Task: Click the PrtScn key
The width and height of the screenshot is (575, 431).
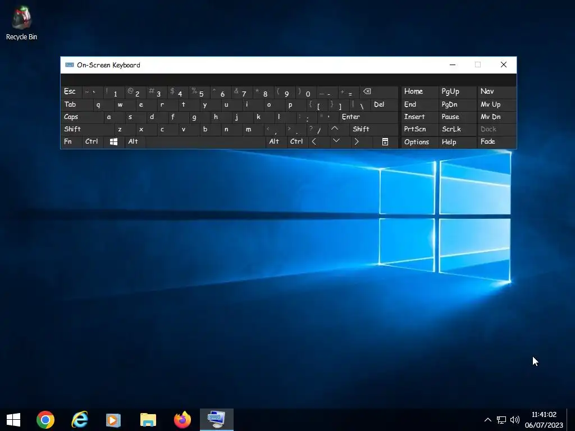Action: pyautogui.click(x=420, y=129)
